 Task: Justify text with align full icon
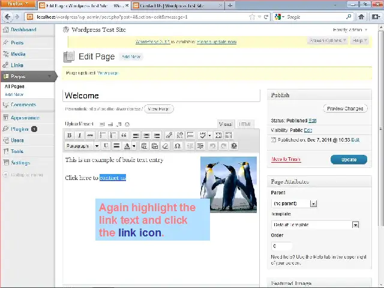116,146
